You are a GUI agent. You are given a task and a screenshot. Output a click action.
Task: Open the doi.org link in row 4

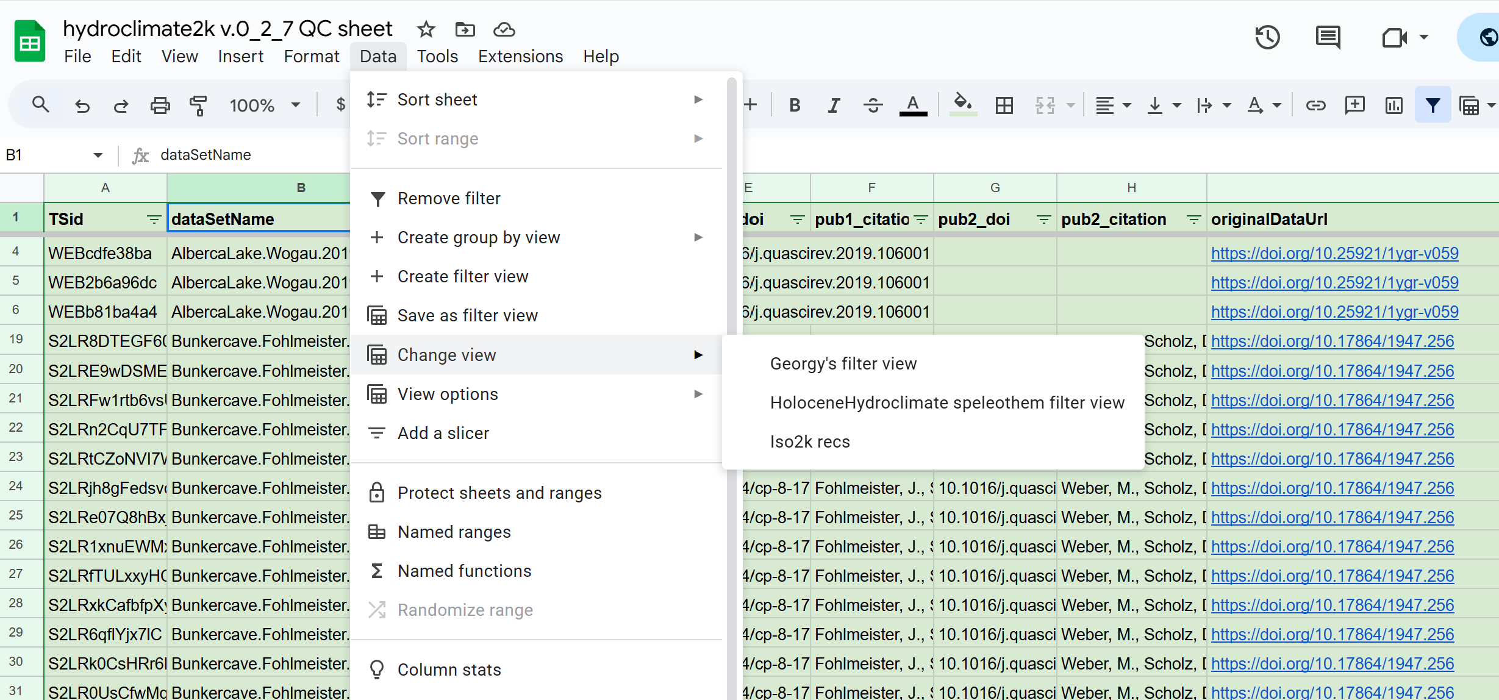(x=1334, y=253)
